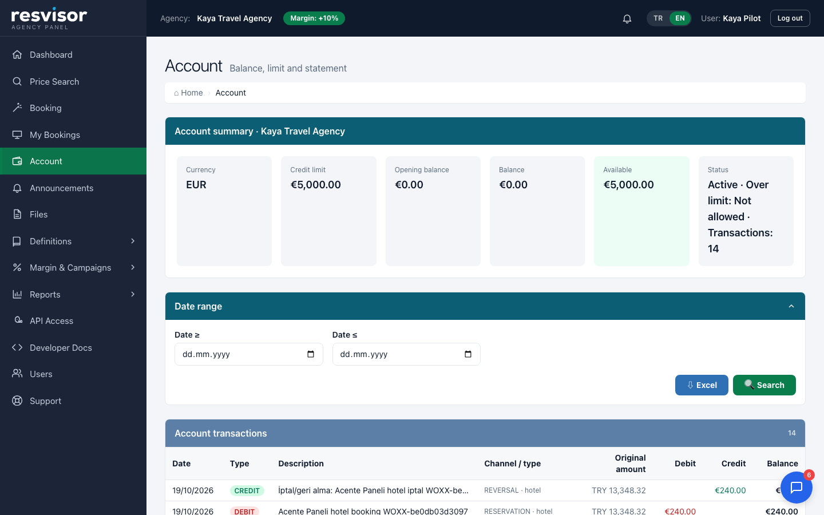The image size is (824, 515).
Task: Click the Margin: +10% badge
Action: 314,18
